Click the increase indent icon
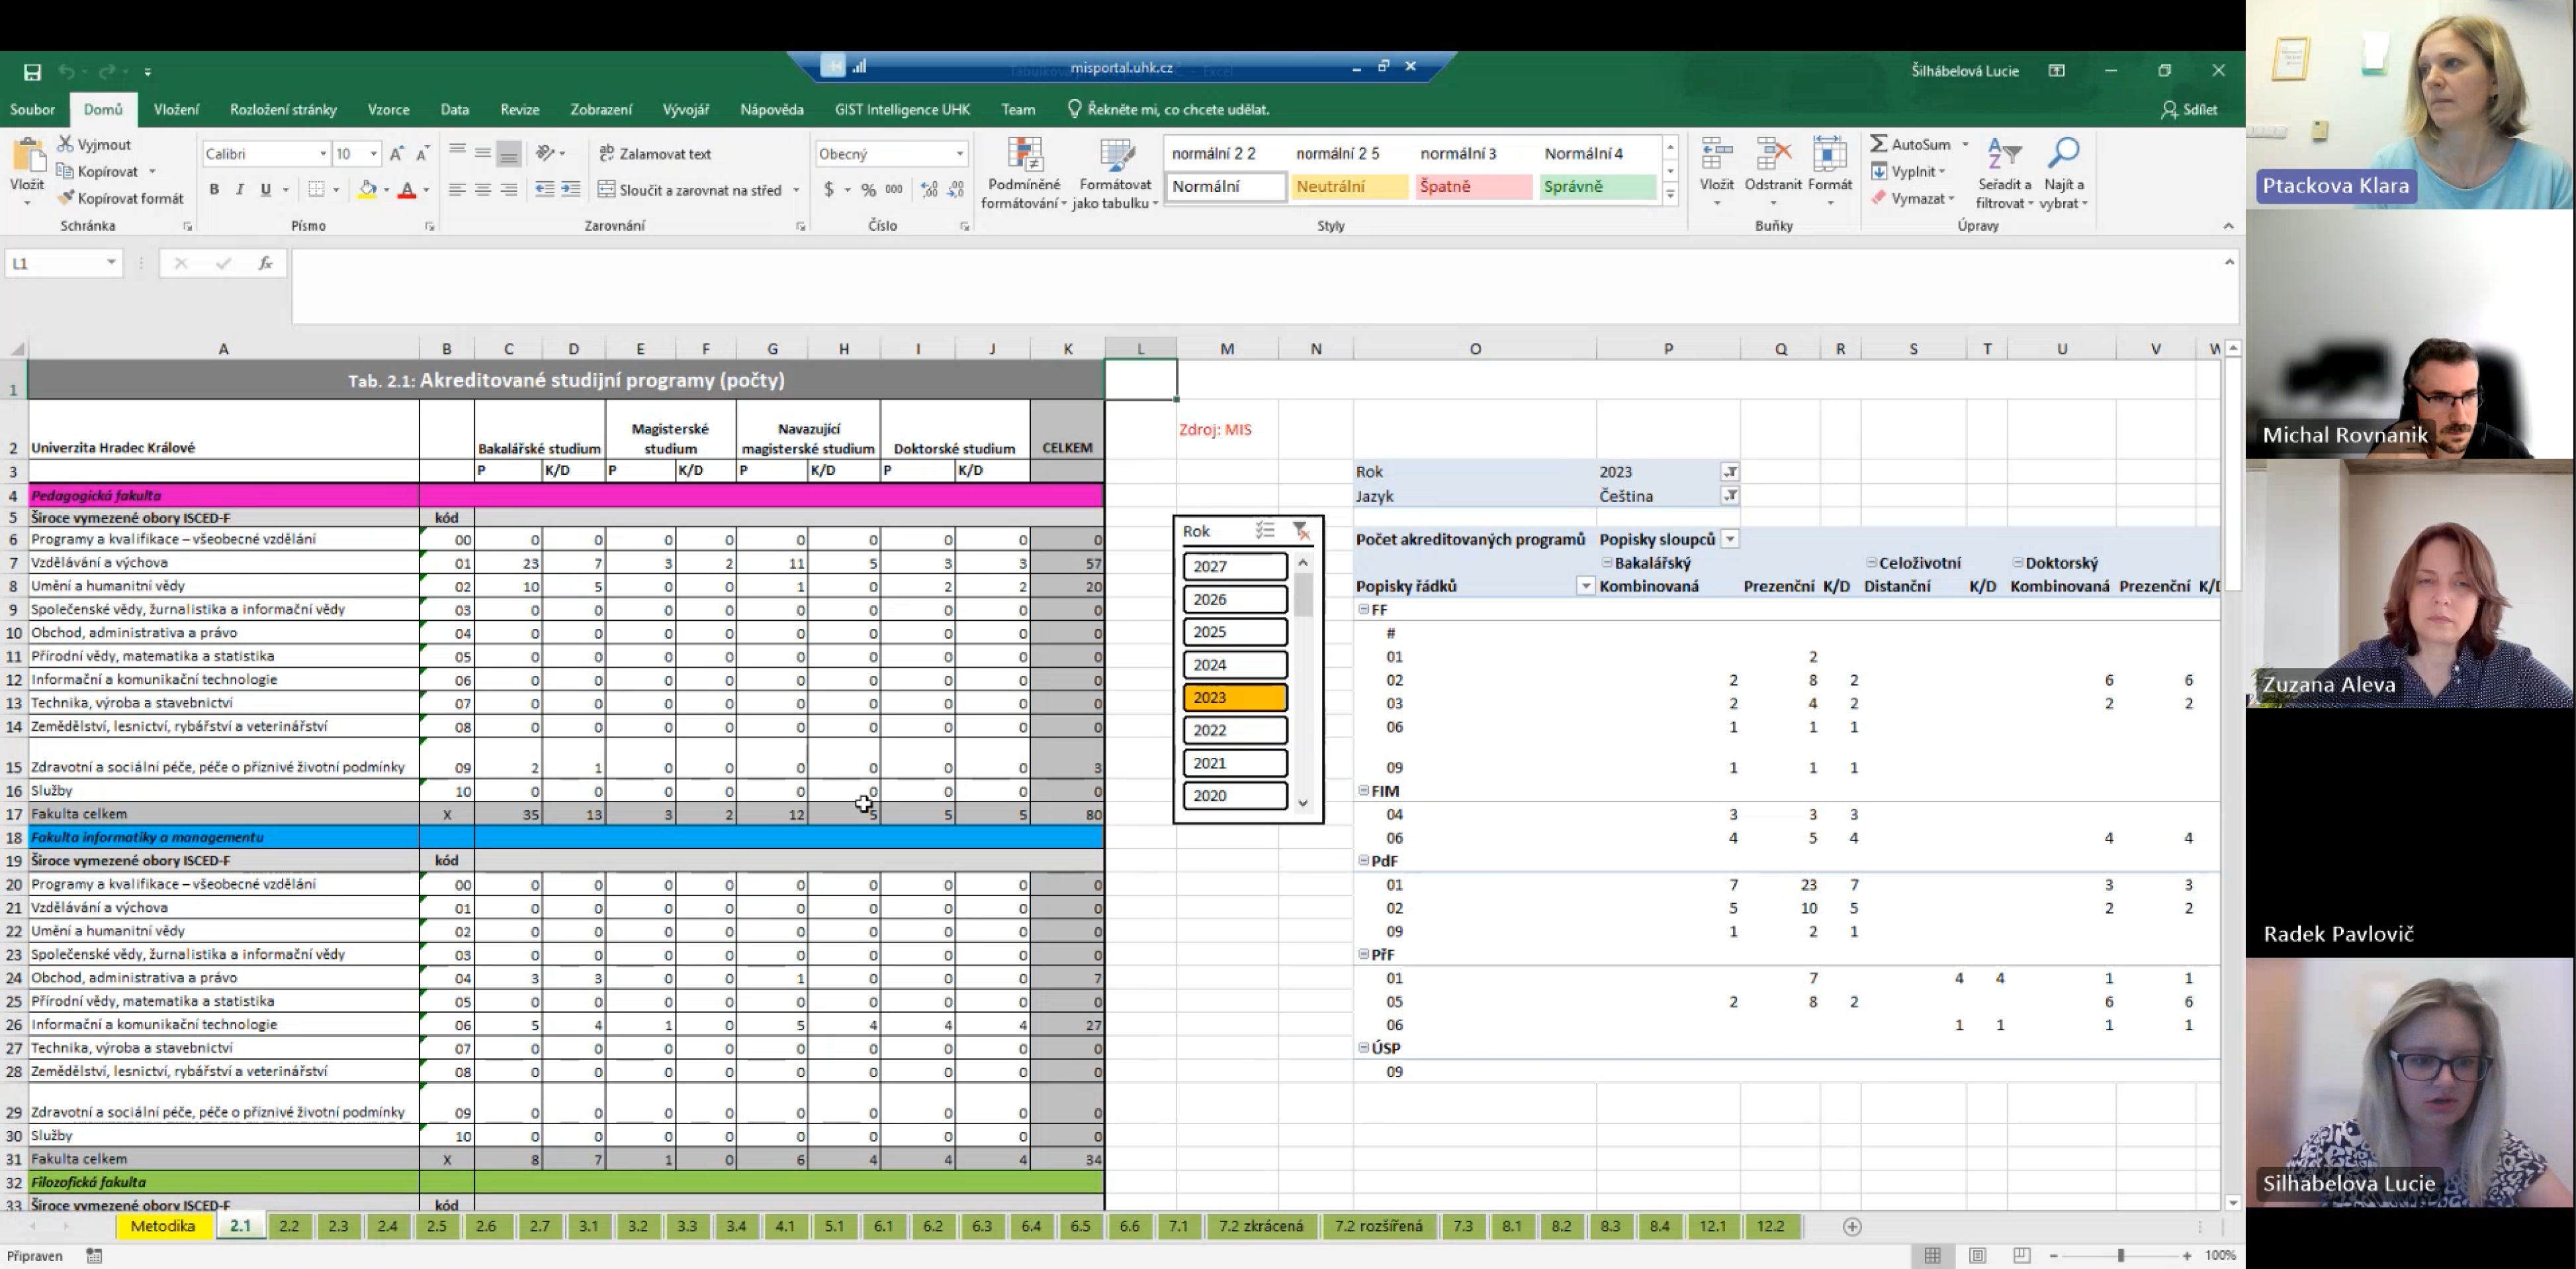This screenshot has width=2576, height=1269. tap(570, 189)
